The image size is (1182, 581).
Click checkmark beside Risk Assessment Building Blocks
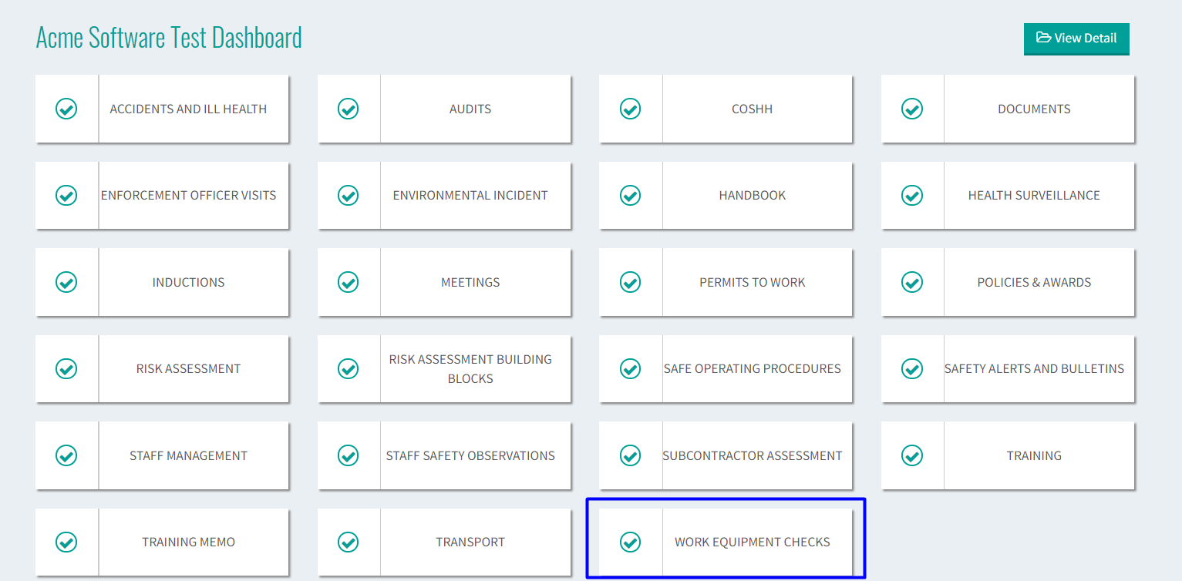click(x=349, y=369)
